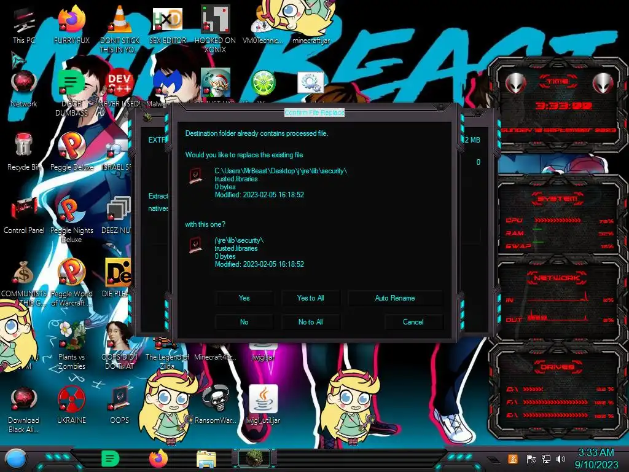This screenshot has width=629, height=472.
Task: Open the RansomWar... skull icon
Action: [x=216, y=404]
